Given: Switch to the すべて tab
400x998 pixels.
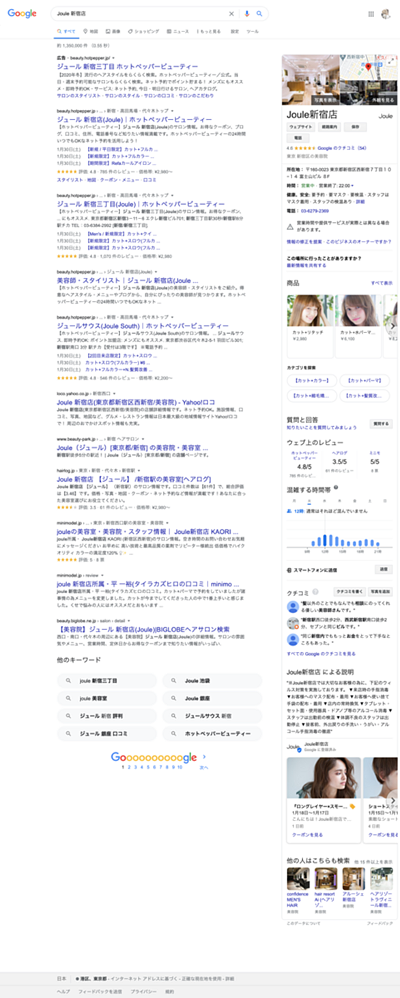Looking at the screenshot, I should [x=67, y=31].
